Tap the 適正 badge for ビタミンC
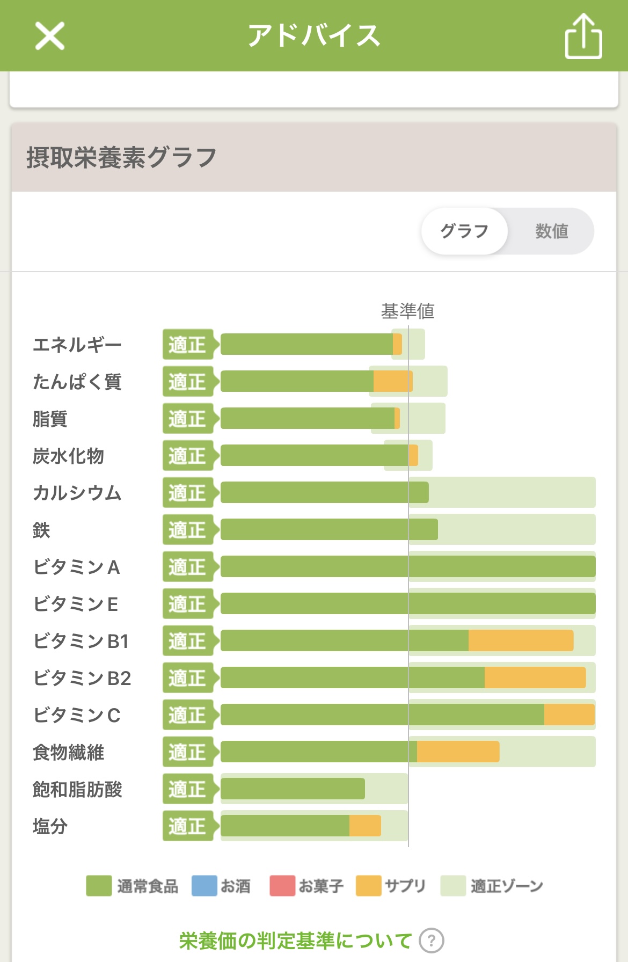 point(188,715)
